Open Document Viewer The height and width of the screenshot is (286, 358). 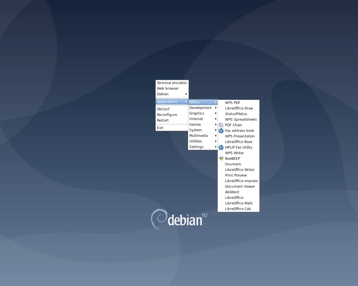point(239,187)
